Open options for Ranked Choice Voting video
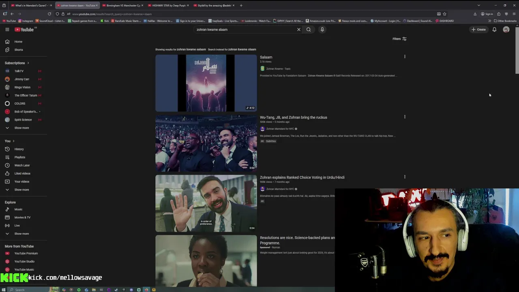 click(x=405, y=177)
